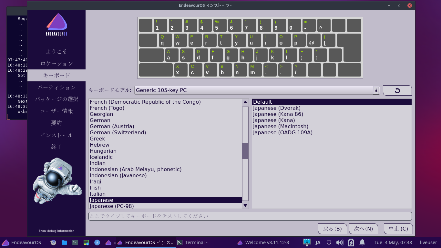Select German (Switzerland) layout
This screenshot has width=441, height=248.
165,133
